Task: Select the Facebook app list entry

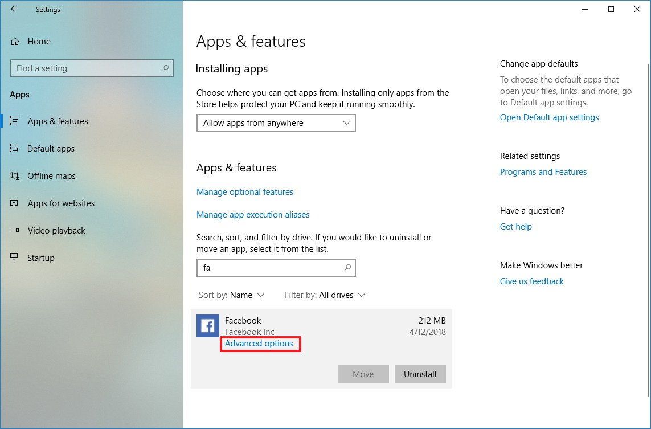Action: click(x=243, y=320)
